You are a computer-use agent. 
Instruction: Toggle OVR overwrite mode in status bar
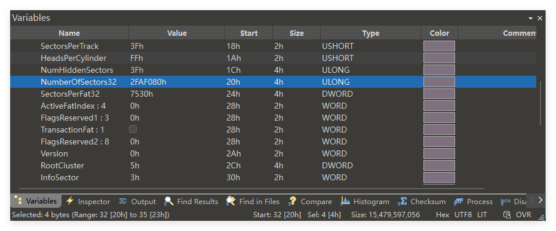(523, 215)
